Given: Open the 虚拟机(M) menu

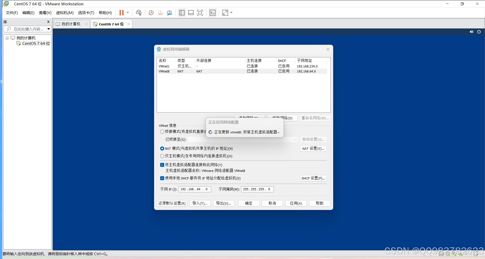Looking at the screenshot, I should (x=65, y=13).
